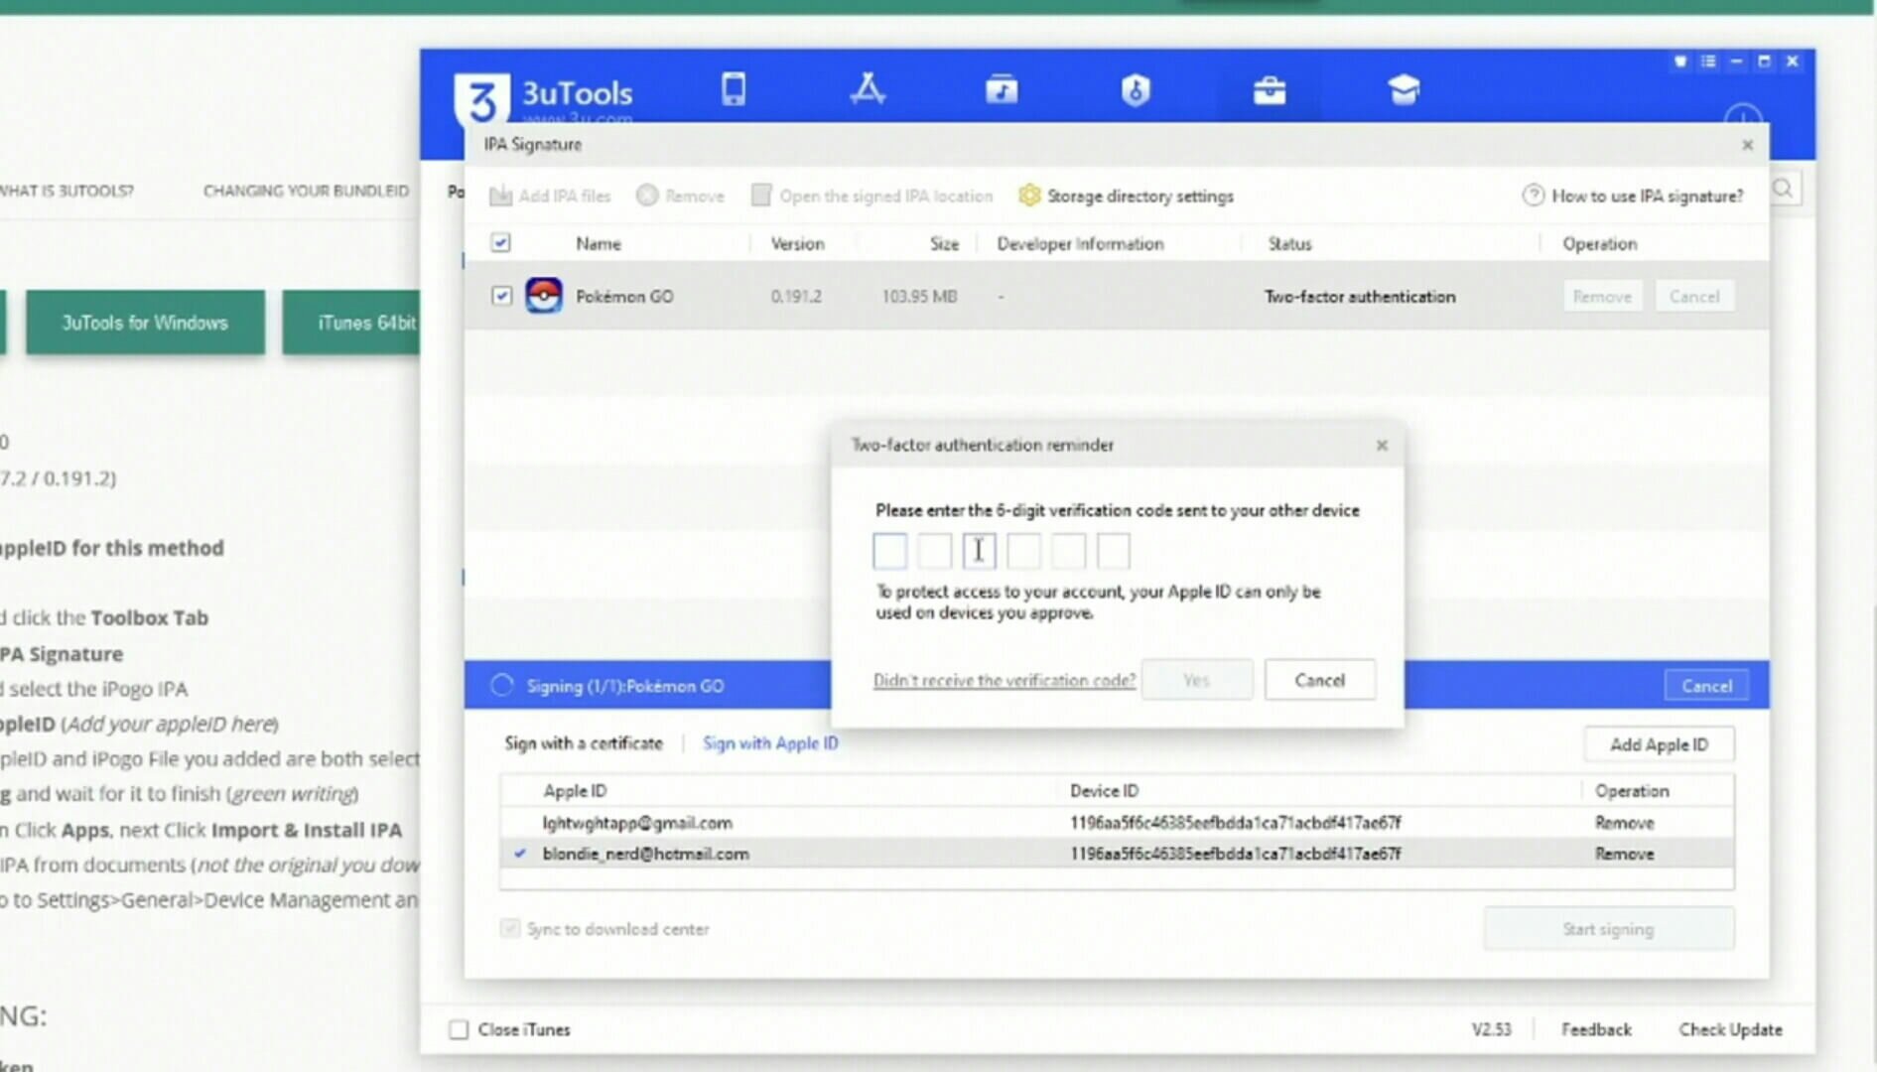
Task: Open the Toolbox briefcase icon tab
Action: pyautogui.click(x=1270, y=90)
